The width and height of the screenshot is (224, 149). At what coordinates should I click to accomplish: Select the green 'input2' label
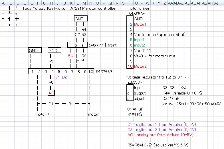tap(139, 45)
